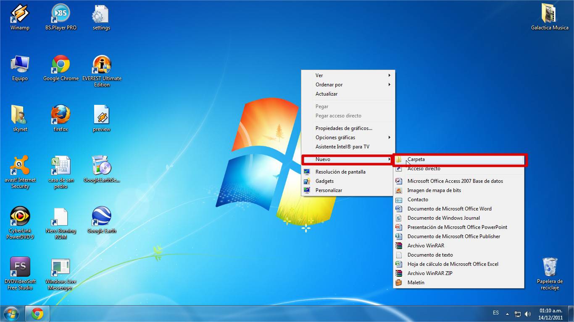Click the Galactica Musica folder icon
The image size is (574, 322).
550,14
